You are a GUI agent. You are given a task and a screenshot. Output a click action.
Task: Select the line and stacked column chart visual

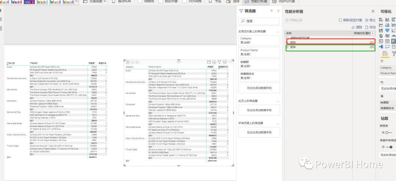point(381,30)
